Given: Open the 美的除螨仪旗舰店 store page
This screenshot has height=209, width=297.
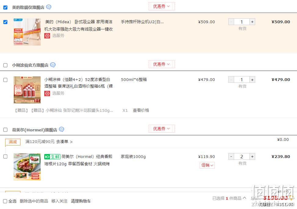Looking at the screenshot, I should (x=28, y=7).
